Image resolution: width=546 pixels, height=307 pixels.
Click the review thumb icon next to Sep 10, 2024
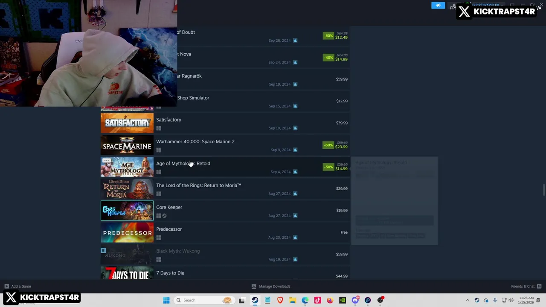coord(295,128)
